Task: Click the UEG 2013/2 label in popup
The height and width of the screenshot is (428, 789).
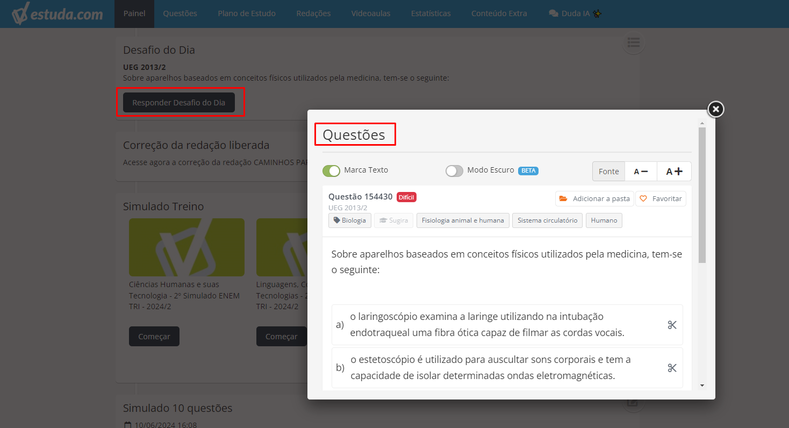Action: coord(348,208)
